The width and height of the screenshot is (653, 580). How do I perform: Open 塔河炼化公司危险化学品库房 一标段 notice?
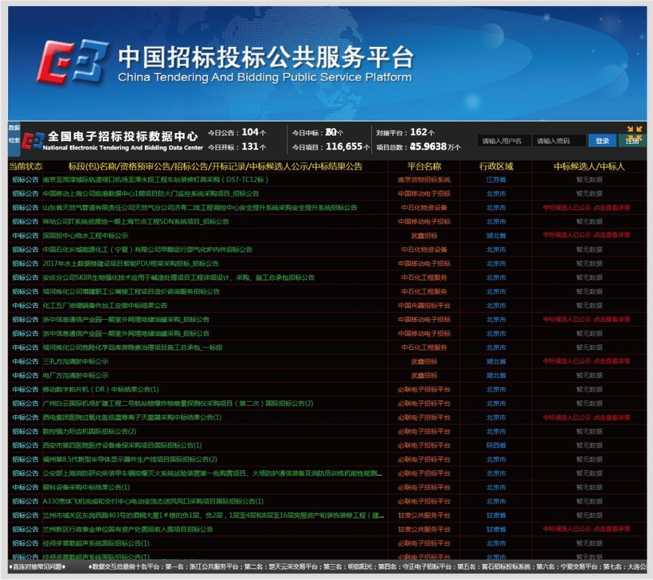(x=133, y=348)
